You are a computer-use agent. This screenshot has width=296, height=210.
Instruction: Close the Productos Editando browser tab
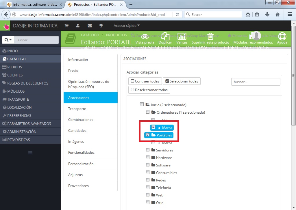(x=121, y=5)
